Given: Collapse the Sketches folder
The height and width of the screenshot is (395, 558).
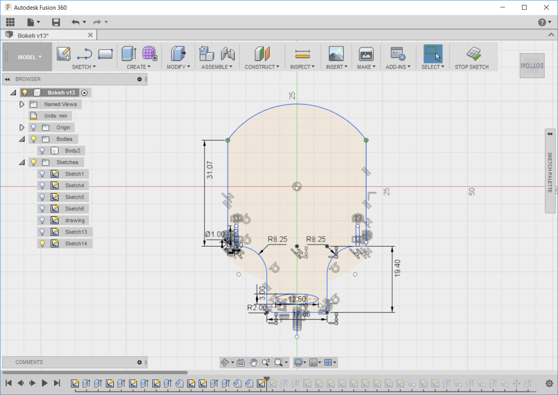Looking at the screenshot, I should click(22, 162).
